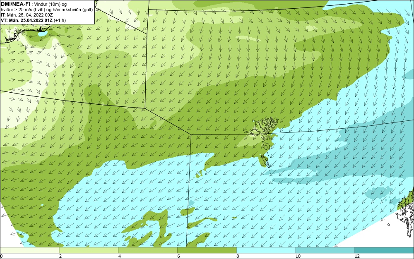The height and width of the screenshot is (259, 414).
Task: Click the legend value 8
Action: [x=238, y=256]
